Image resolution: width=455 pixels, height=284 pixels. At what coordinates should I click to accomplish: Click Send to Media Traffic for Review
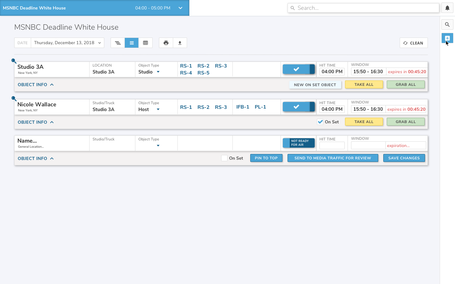[x=332, y=158]
